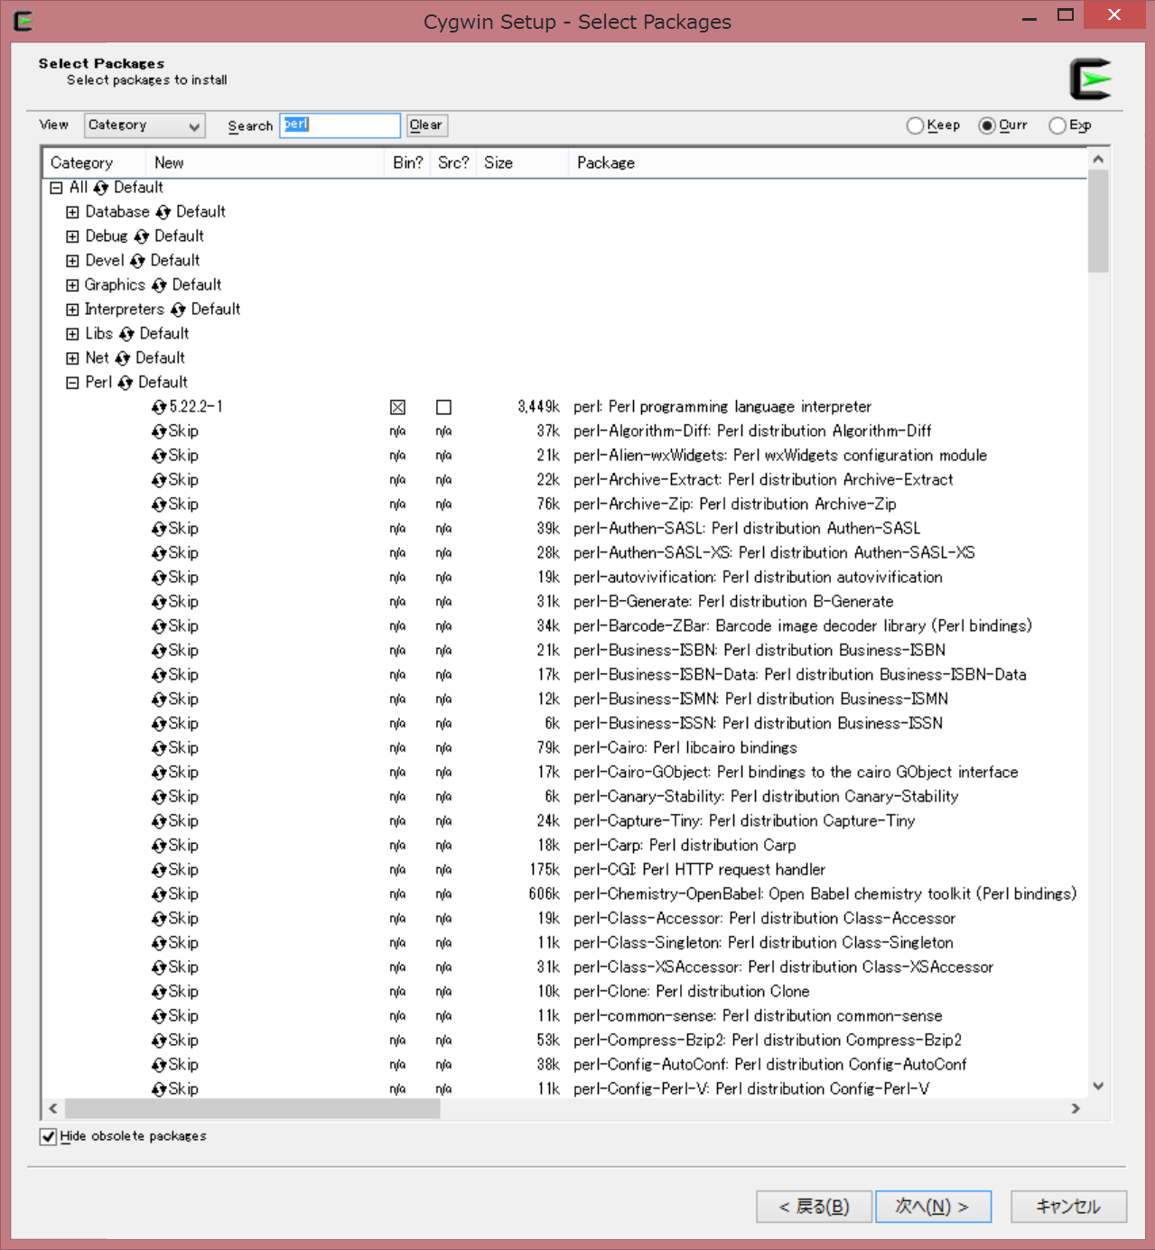Viewport: 1155px width, 1250px height.
Task: Expand the Database category
Action: pyautogui.click(x=72, y=211)
